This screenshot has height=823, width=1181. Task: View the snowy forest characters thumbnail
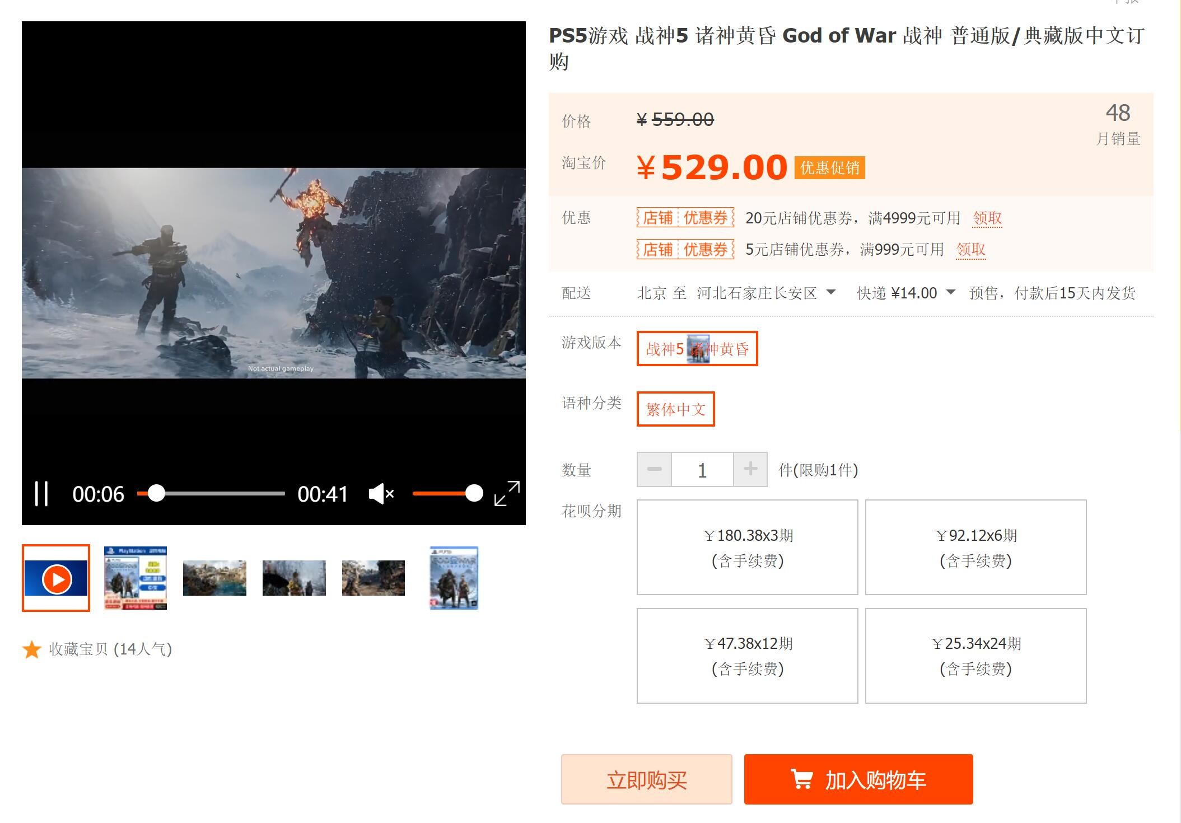(x=294, y=578)
